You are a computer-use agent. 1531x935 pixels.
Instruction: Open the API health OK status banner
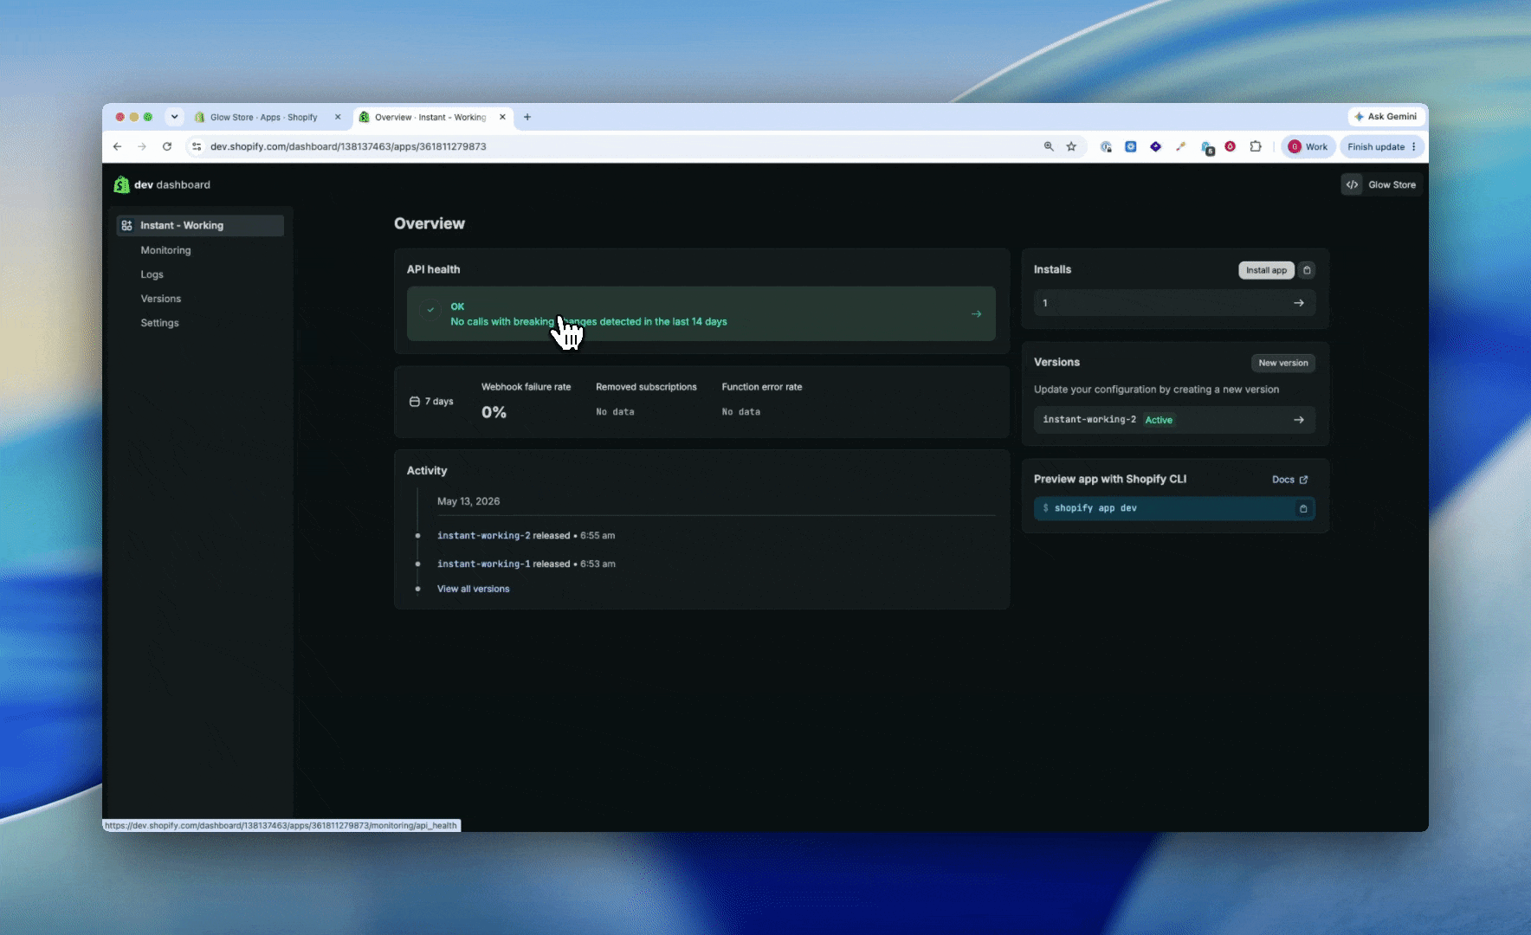[701, 313]
